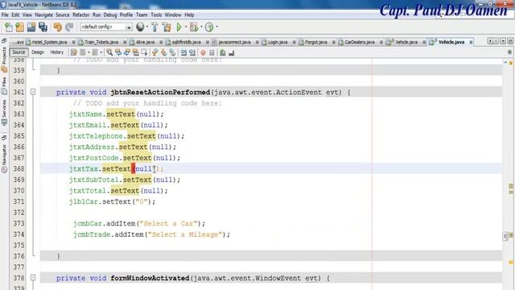Click the Find Selection magnifier icon

[x=109, y=52]
